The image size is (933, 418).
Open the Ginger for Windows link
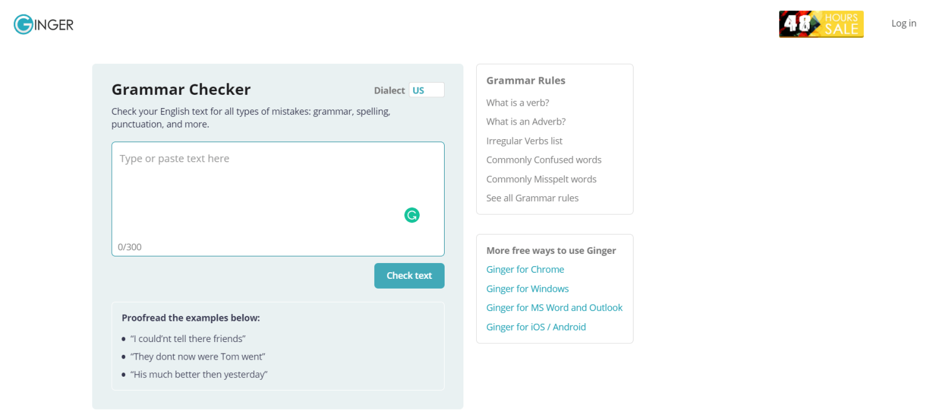(527, 289)
